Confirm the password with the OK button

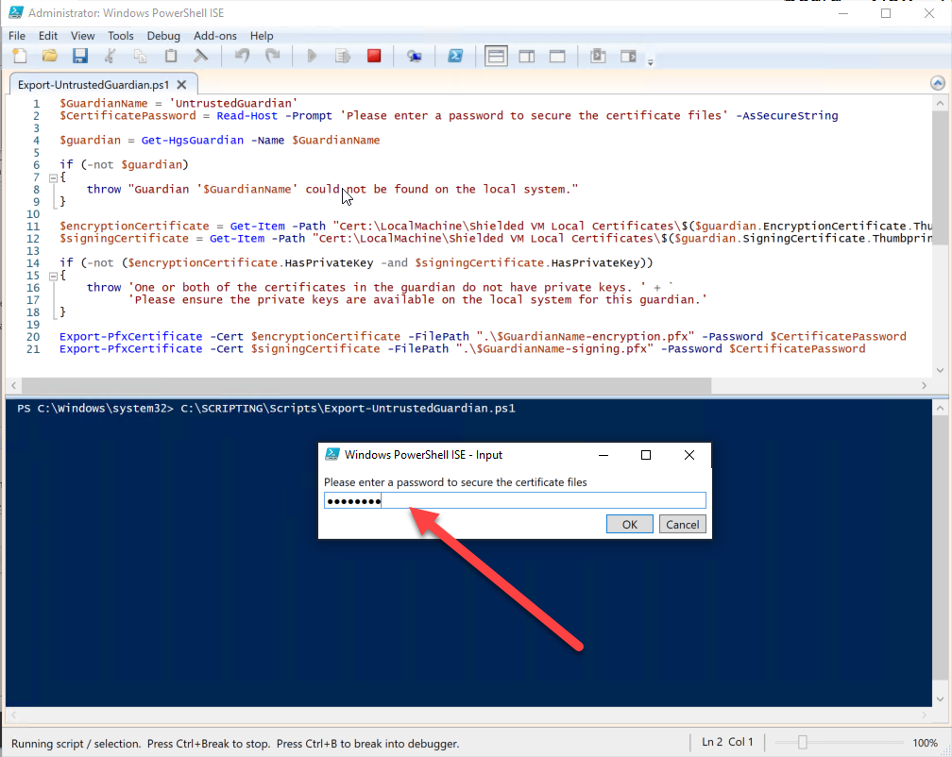click(x=630, y=525)
